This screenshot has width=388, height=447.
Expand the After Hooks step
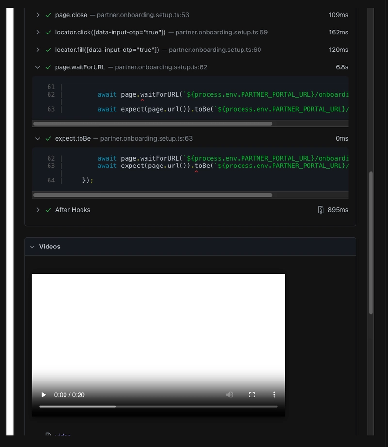tap(38, 210)
